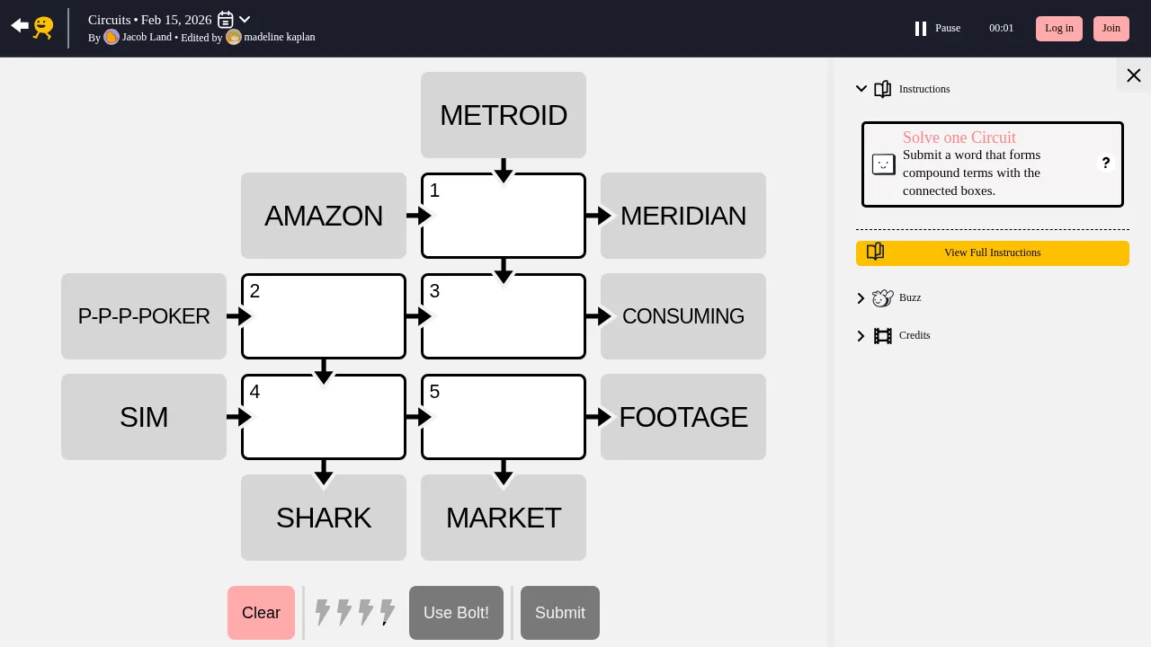This screenshot has height=647, width=1151.
Task: Open the calendar date picker icon
Action: pyautogui.click(x=226, y=20)
